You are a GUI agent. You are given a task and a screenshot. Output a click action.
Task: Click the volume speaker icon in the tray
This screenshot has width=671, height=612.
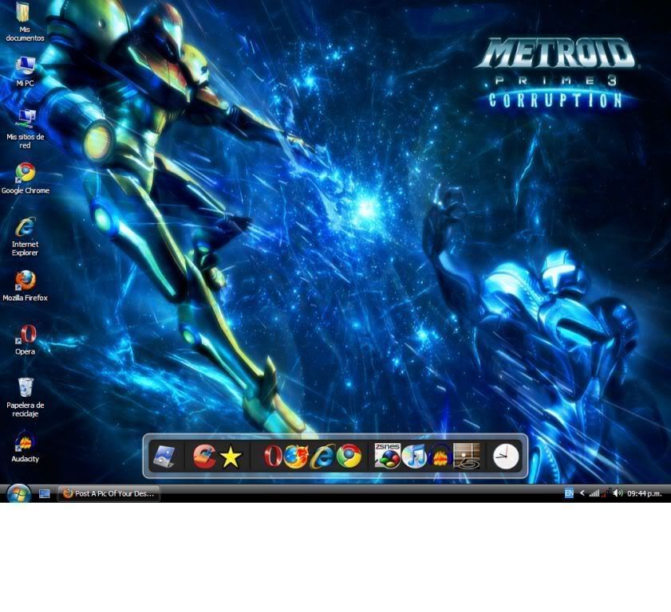617,493
